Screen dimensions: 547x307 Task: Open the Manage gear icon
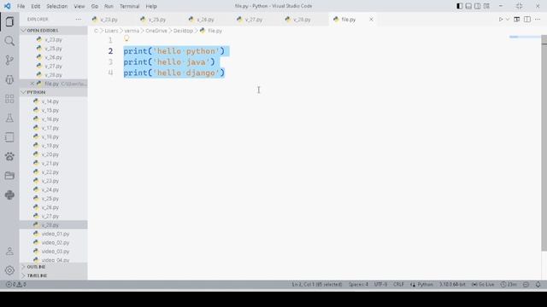[x=9, y=269]
